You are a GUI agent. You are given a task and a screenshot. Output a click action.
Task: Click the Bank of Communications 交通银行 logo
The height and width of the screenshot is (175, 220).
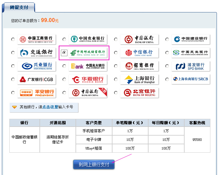(36, 53)
